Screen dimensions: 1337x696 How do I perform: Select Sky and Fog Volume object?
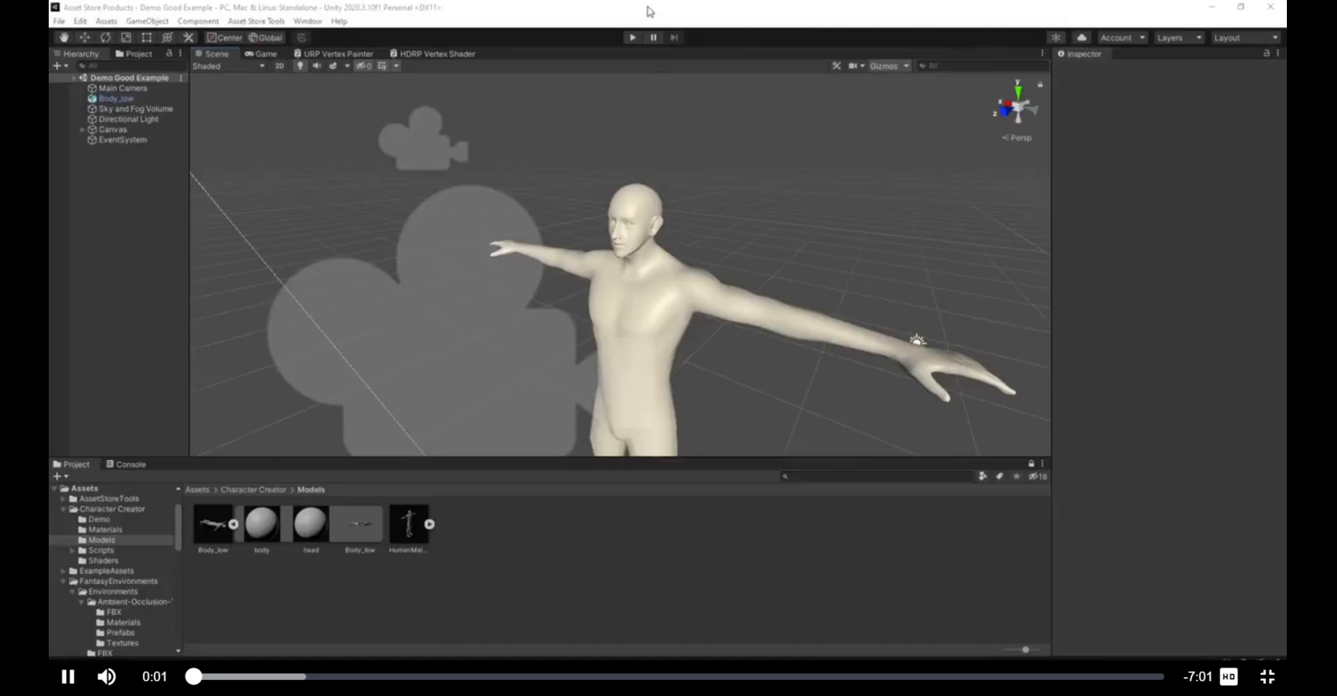click(x=130, y=109)
